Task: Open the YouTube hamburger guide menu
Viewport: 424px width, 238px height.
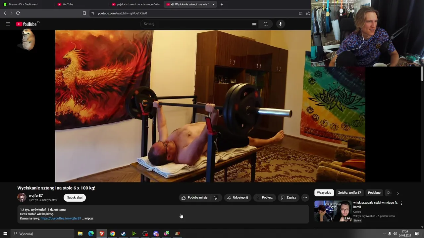Action: click(8, 24)
